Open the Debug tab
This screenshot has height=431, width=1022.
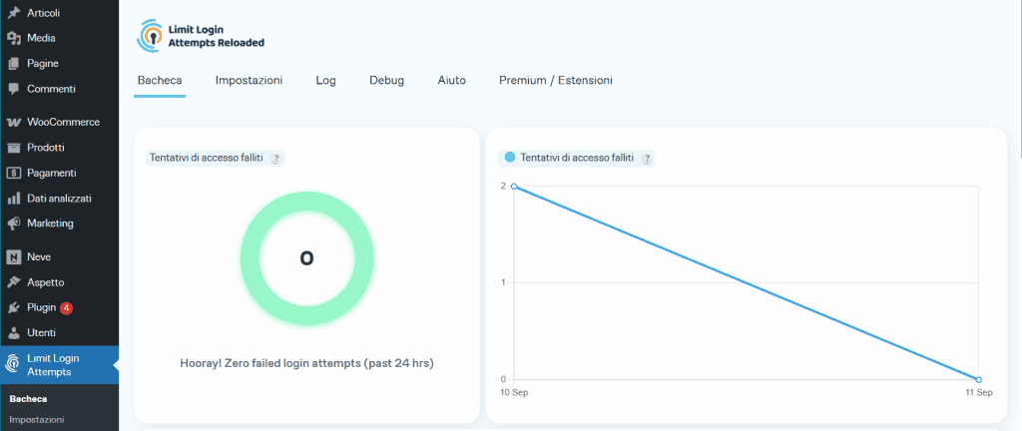[x=386, y=80]
